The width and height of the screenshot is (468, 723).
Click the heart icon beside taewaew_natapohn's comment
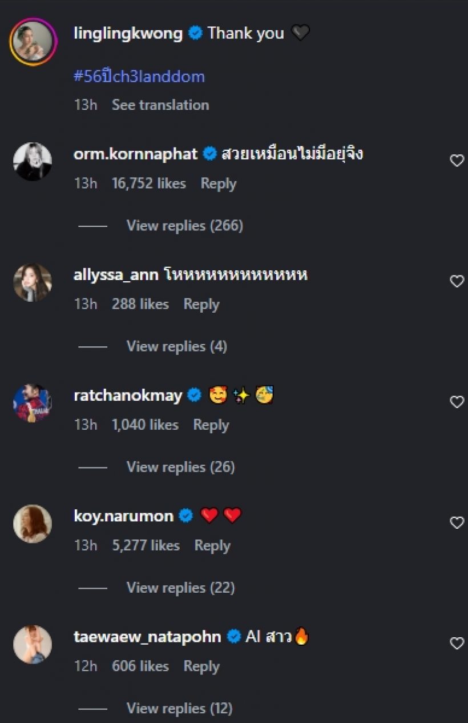tap(457, 644)
